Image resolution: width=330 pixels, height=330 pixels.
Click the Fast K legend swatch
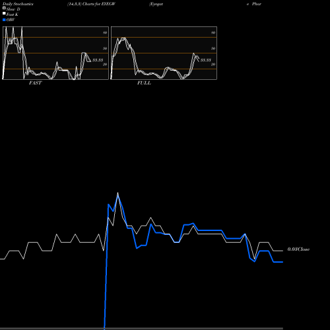point(4,13)
